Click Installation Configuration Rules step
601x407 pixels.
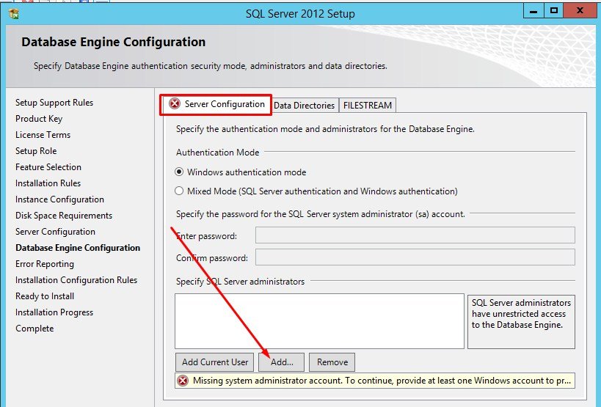point(76,280)
